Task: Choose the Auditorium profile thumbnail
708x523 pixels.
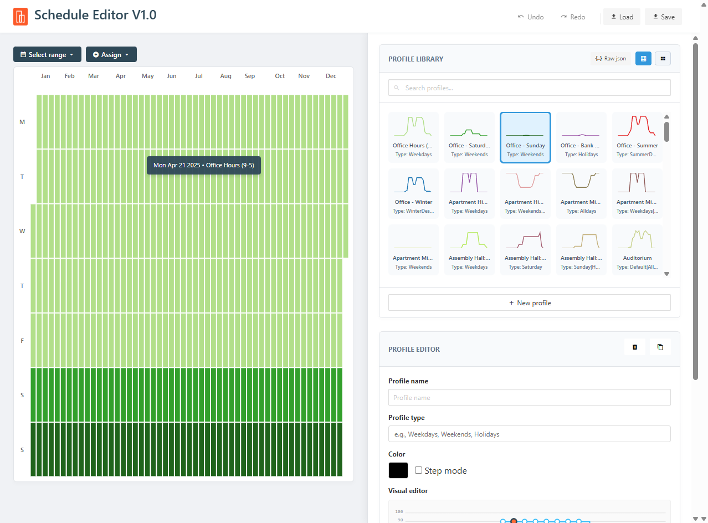Action: [637, 250]
